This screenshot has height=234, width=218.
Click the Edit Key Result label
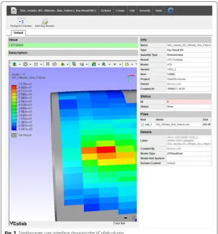(45, 26)
